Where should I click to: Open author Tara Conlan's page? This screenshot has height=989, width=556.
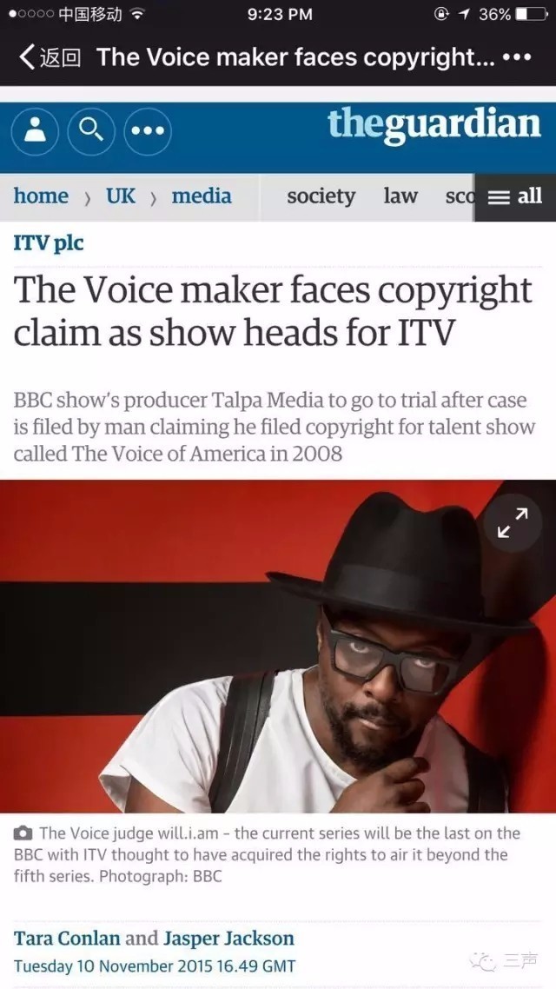pos(67,938)
